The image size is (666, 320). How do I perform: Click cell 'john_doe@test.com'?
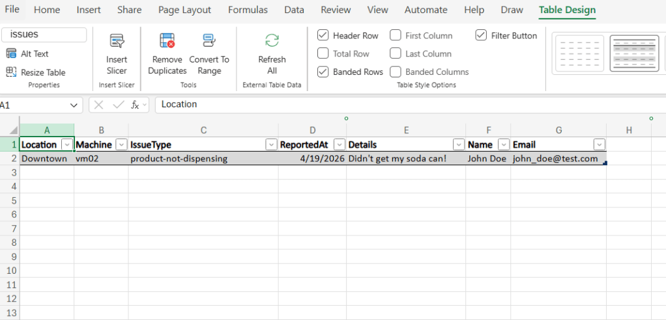(558, 159)
